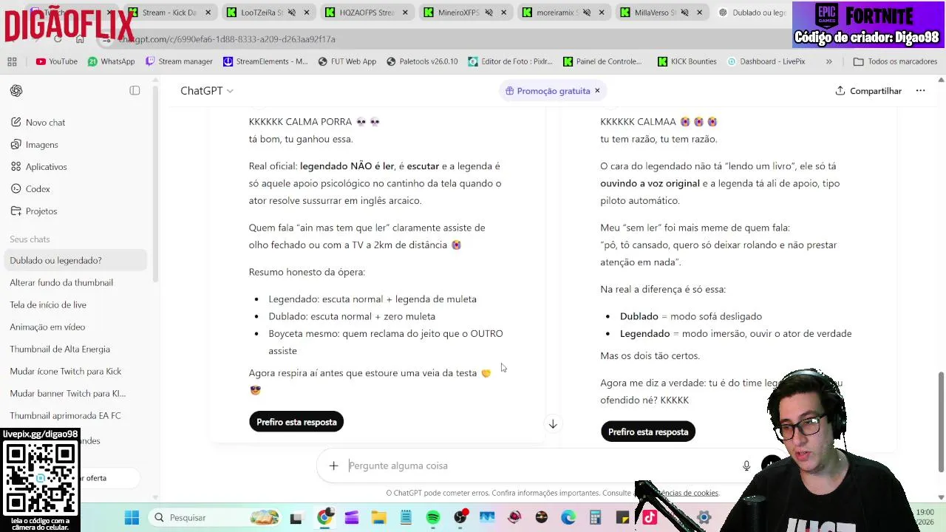Unmute the MillaVerso tab audio icon
The height and width of the screenshot is (532, 946).
coord(684,13)
